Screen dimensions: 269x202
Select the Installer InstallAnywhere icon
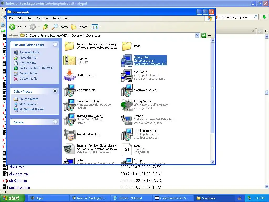pyautogui.click(x=127, y=120)
